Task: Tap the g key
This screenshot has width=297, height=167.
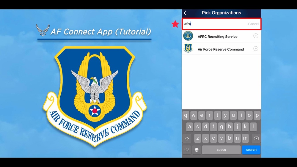Action: (221, 127)
